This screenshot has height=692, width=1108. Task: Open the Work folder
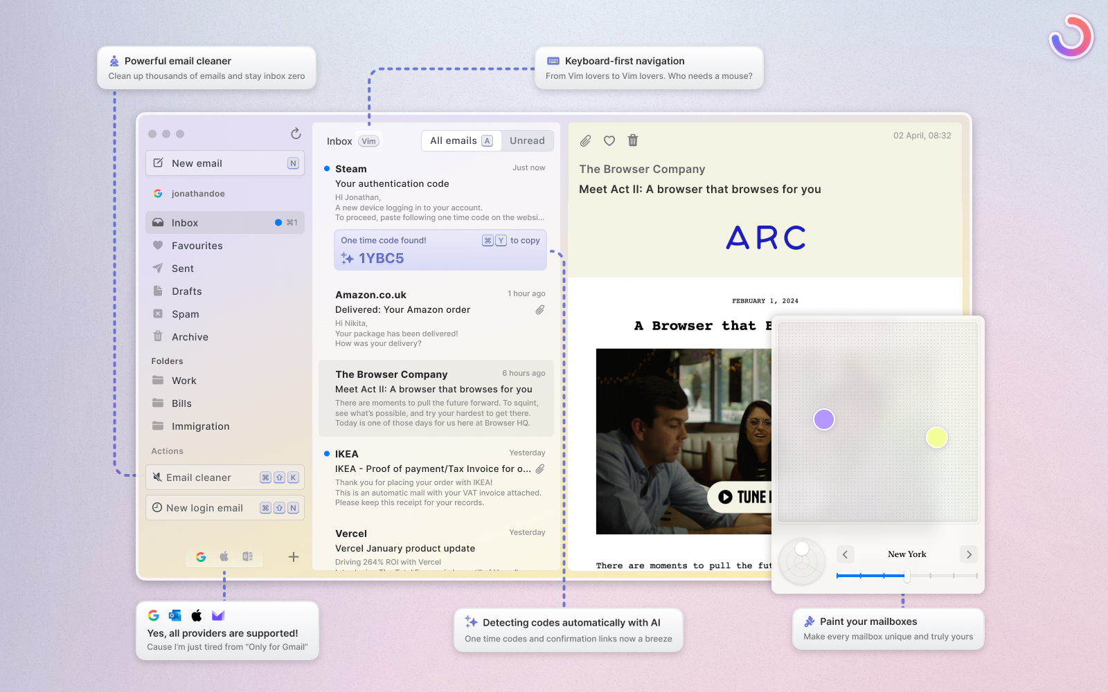coord(225,381)
